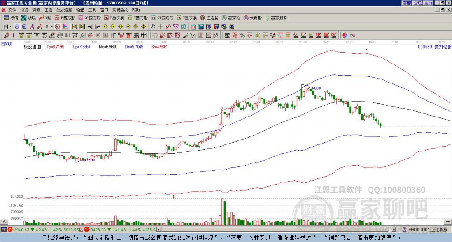The width and height of the screenshot is (452, 242).
Task: Jump to last bar icon
Action: pos(82,26)
